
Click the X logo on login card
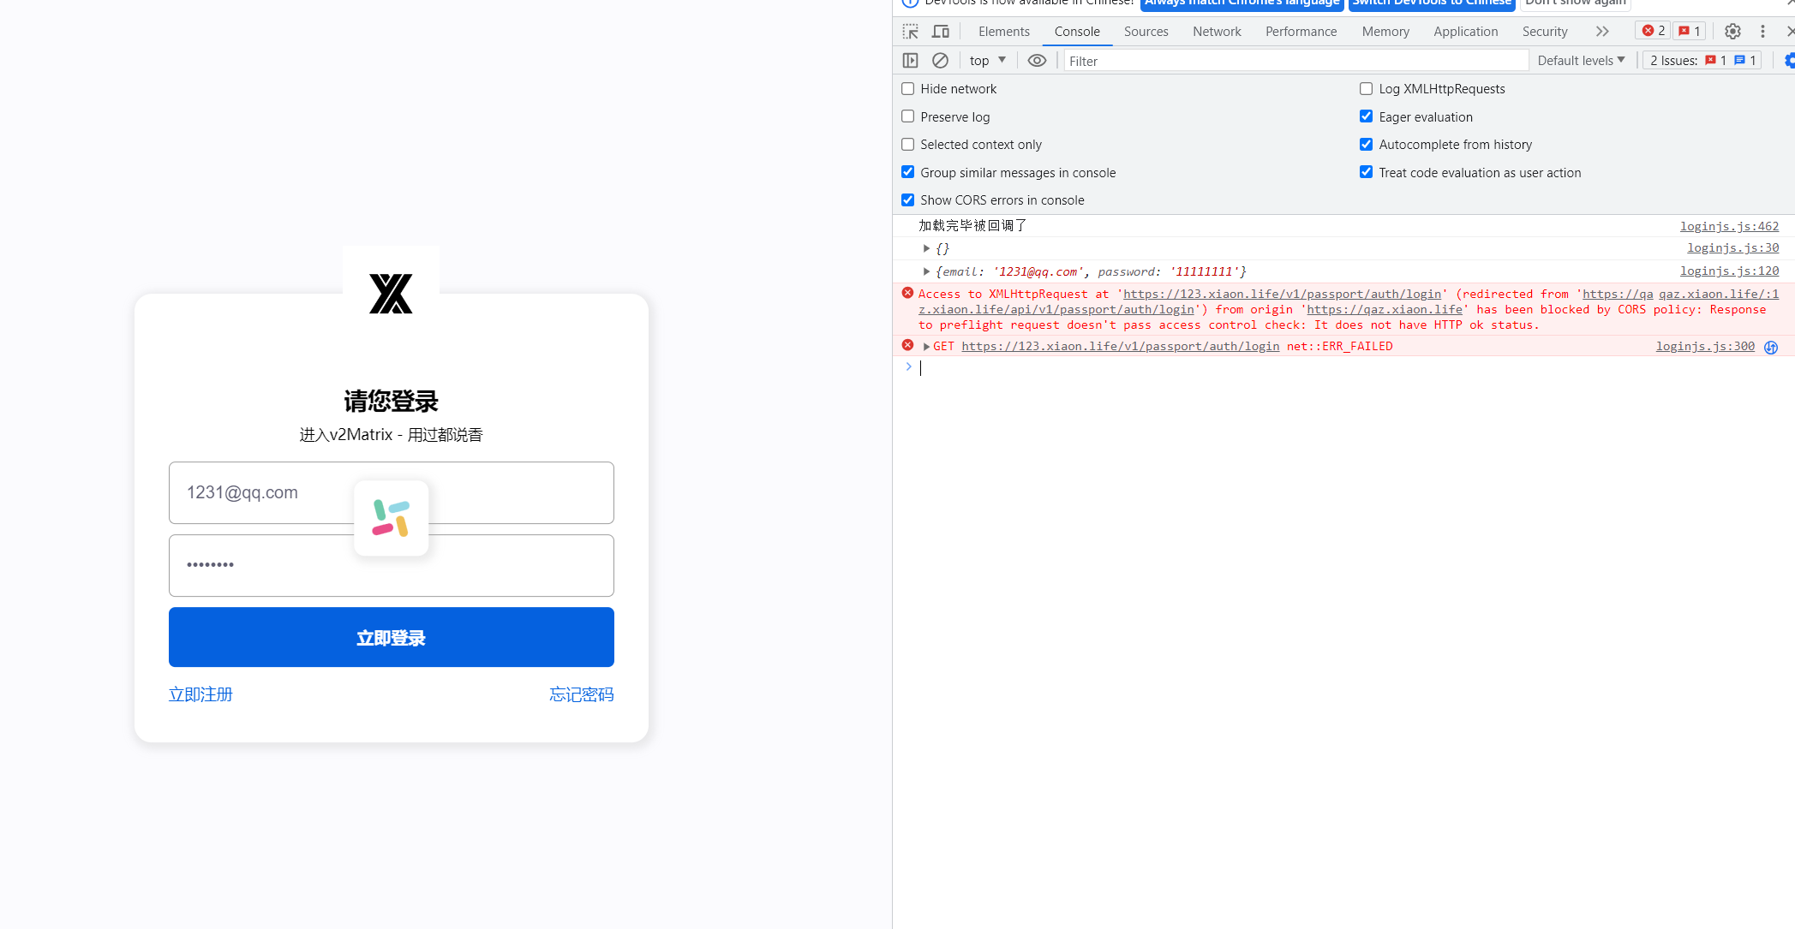[x=391, y=294]
